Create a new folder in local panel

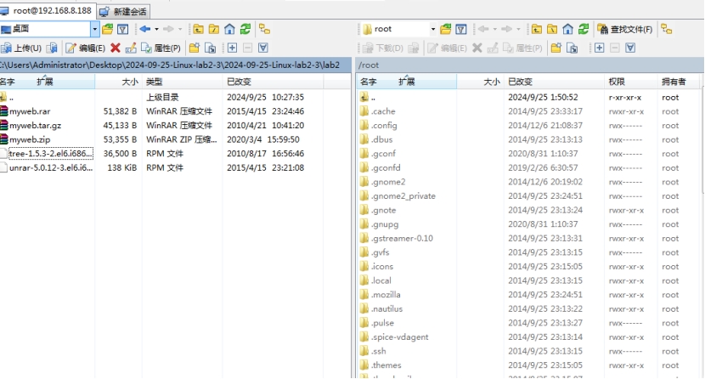point(195,48)
